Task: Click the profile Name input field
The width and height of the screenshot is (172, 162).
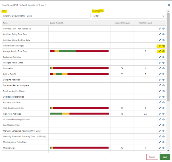Action: coord(46,16)
